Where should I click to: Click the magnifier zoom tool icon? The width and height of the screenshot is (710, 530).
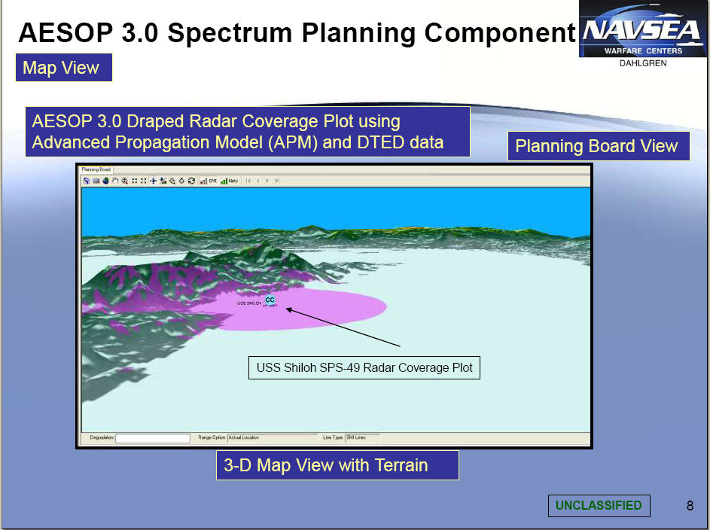124,181
